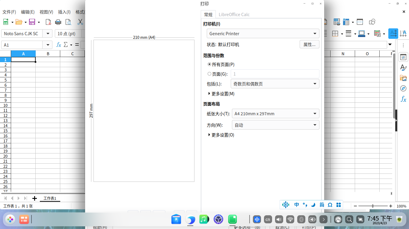The width and height of the screenshot is (409, 229).
Task: Open the music app icon in the dock
Action: [204, 219]
